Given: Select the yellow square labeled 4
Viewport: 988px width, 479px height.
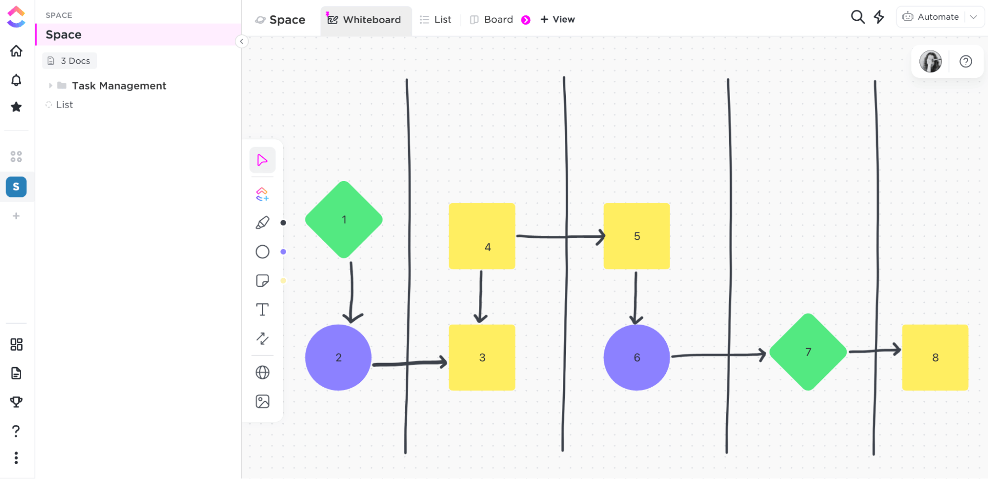Looking at the screenshot, I should (482, 236).
